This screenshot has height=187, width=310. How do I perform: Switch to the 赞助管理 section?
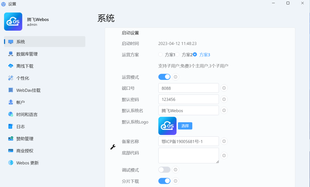coord(11,138)
